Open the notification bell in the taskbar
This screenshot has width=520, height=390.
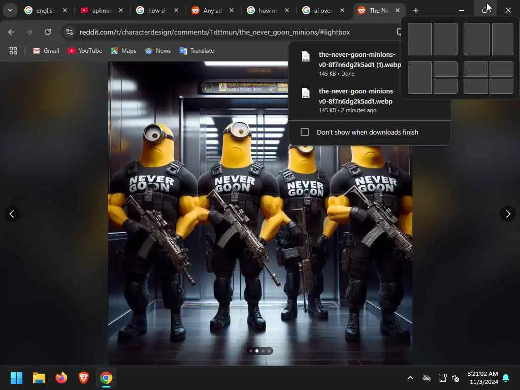click(506, 378)
